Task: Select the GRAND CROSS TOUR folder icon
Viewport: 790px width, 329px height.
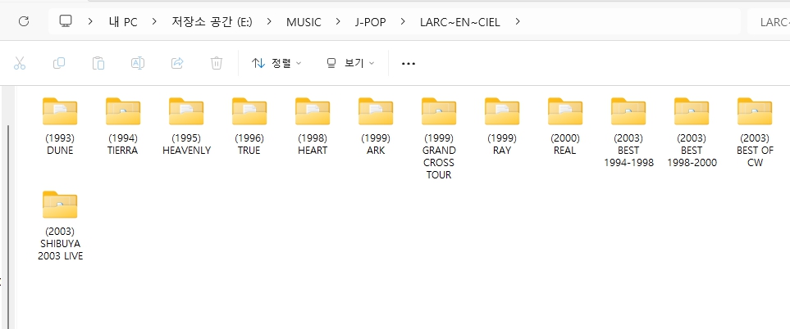Action: pos(439,111)
